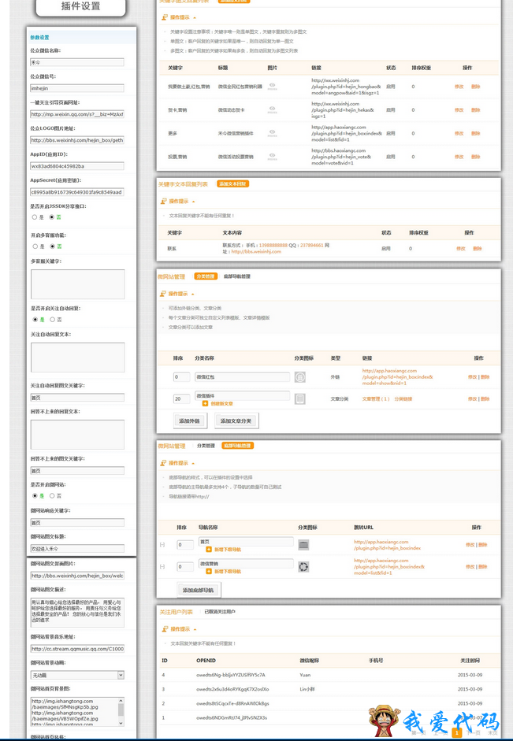Click the AppSecret field
This screenshot has width=513, height=741.
pos(77,192)
